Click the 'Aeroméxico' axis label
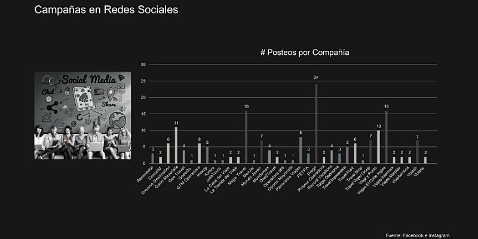The width and height of the screenshot is (478, 239). click(145, 175)
